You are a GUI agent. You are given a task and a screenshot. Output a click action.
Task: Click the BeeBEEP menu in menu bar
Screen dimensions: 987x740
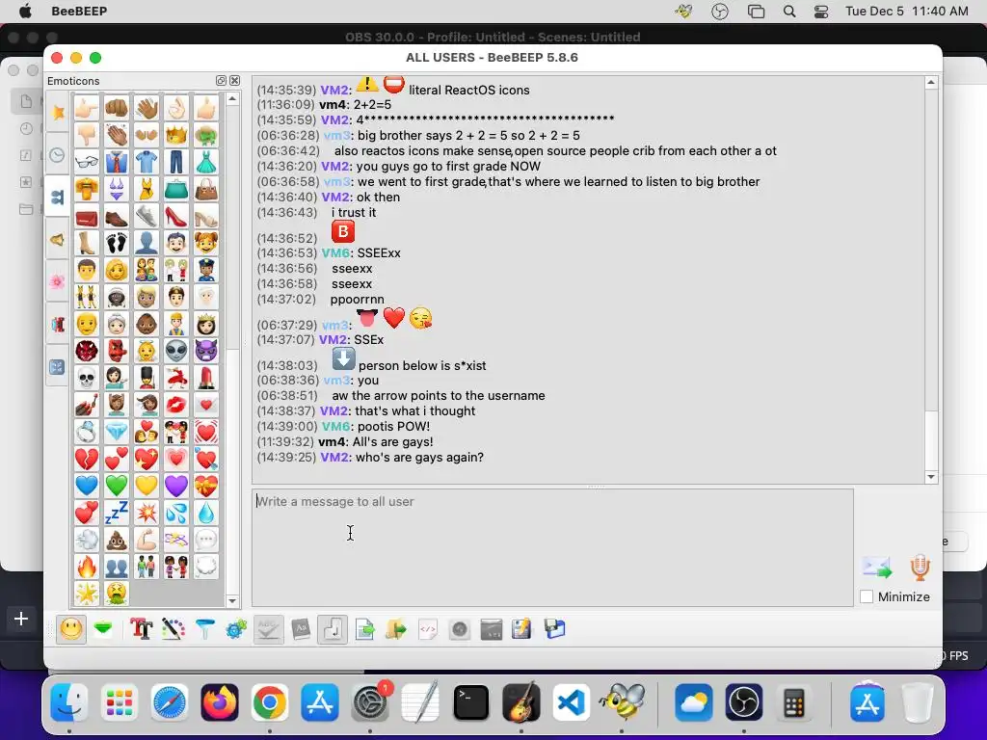coord(79,12)
